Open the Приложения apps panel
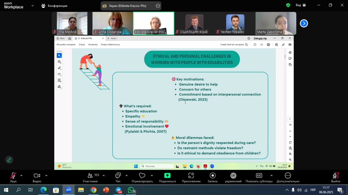 tap(191, 177)
